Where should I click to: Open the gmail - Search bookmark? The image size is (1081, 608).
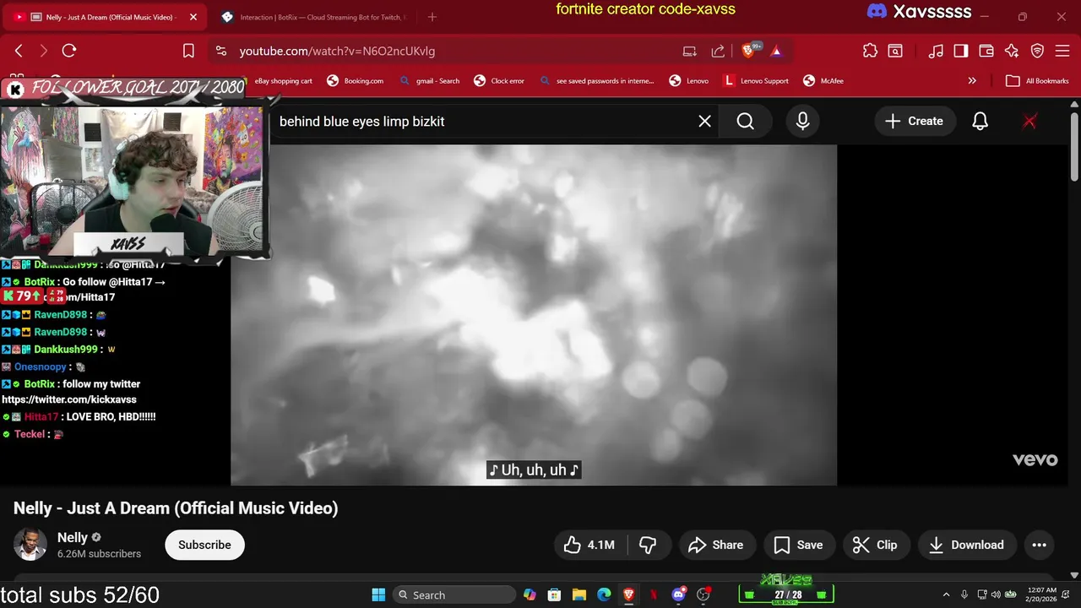point(430,81)
